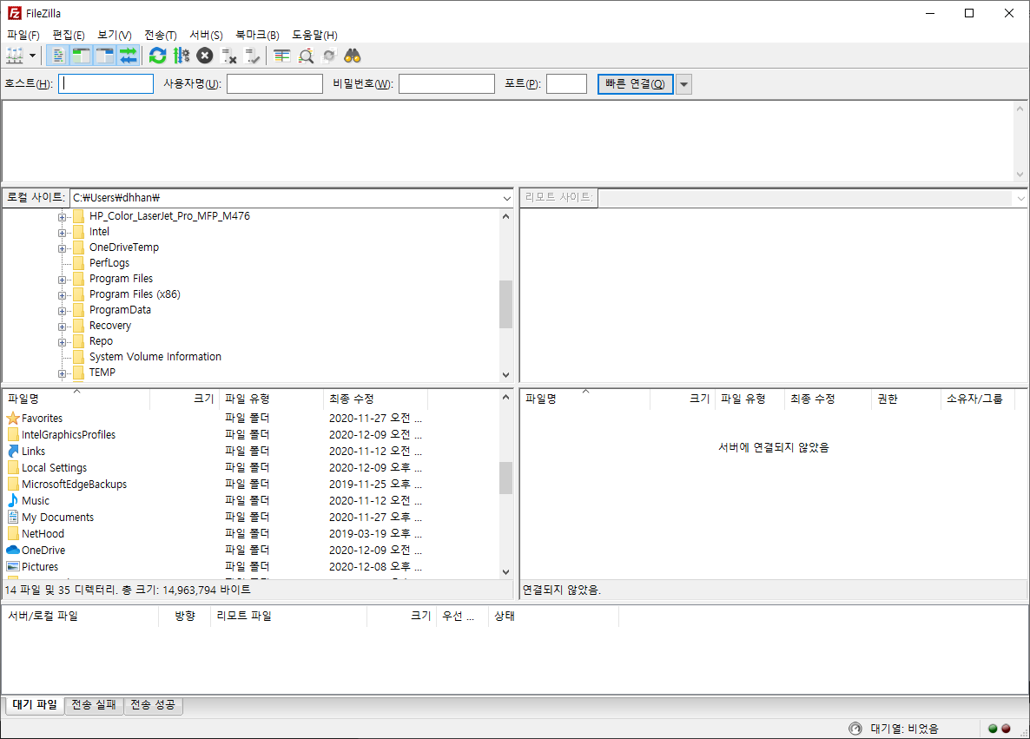
Task: Open the Site Manager dropdown arrow
Action: tap(32, 56)
